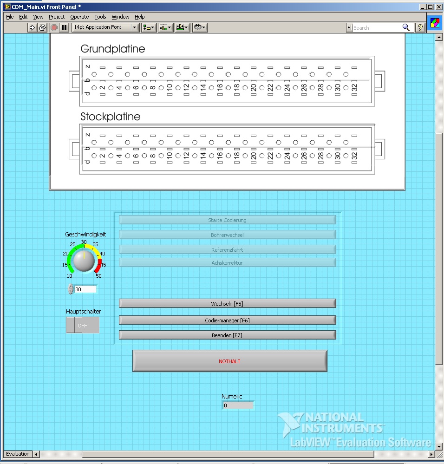Image resolution: width=444 pixels, height=464 pixels.
Task: Hit the red NOTHALT emergency button
Action: [x=229, y=361]
